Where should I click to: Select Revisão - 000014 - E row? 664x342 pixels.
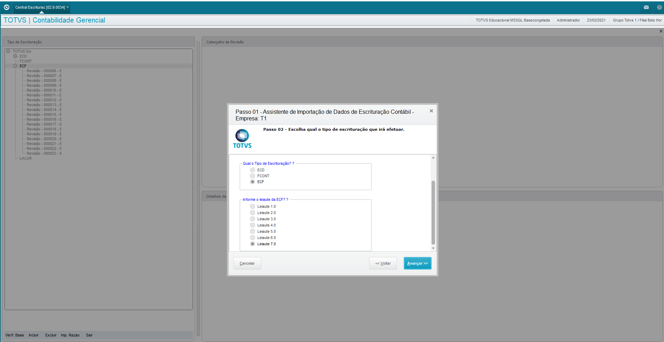pyautogui.click(x=44, y=110)
